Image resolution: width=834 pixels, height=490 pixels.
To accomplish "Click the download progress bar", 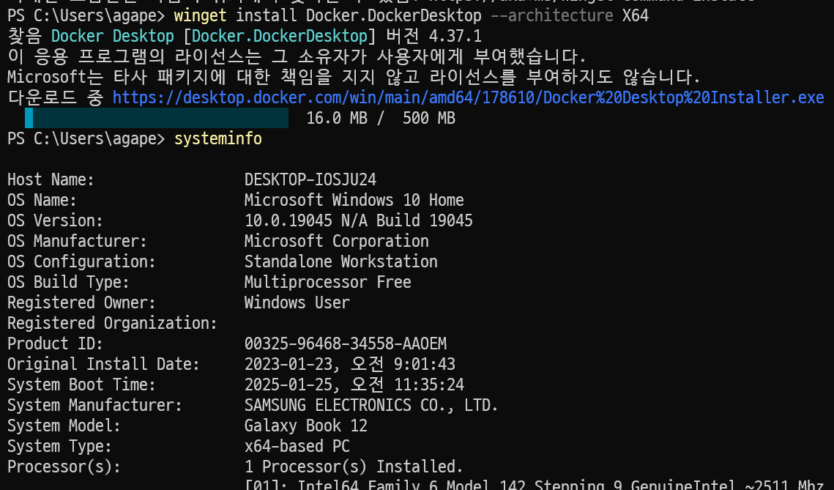I will click(157, 118).
